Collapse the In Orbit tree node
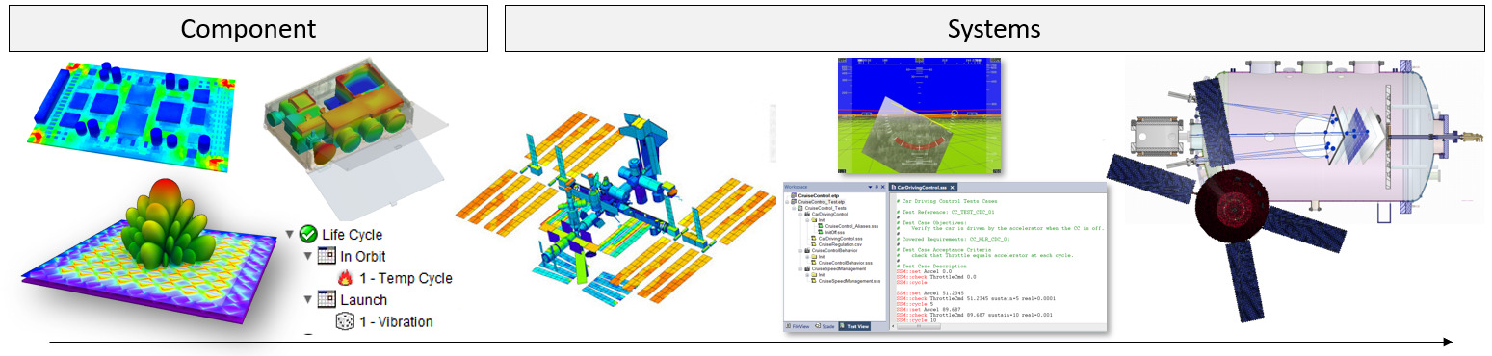The image size is (1492, 356). [307, 256]
